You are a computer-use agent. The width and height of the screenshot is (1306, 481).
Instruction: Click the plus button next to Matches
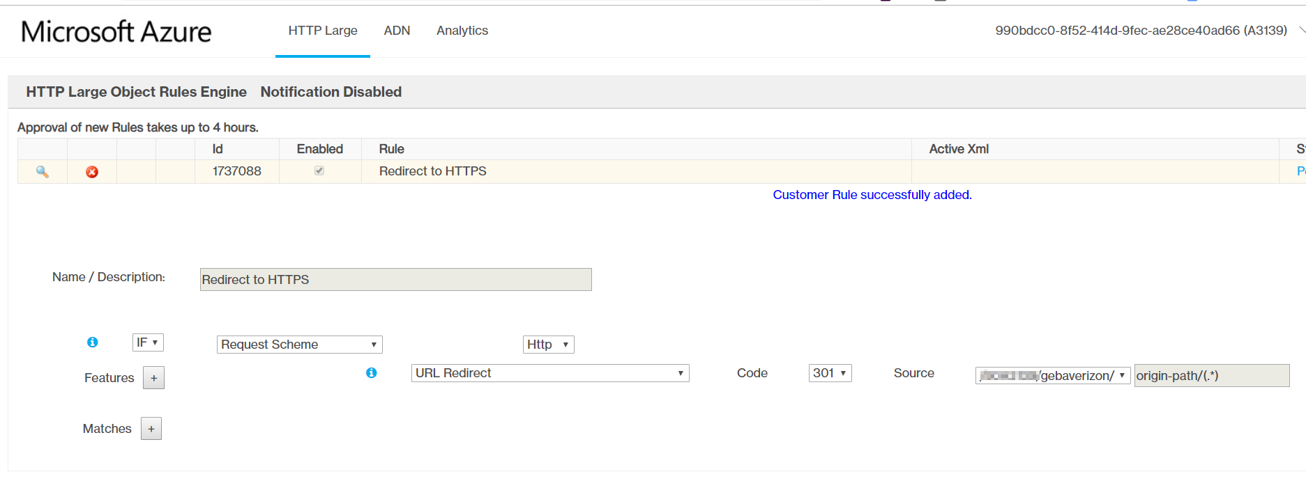[x=151, y=429]
